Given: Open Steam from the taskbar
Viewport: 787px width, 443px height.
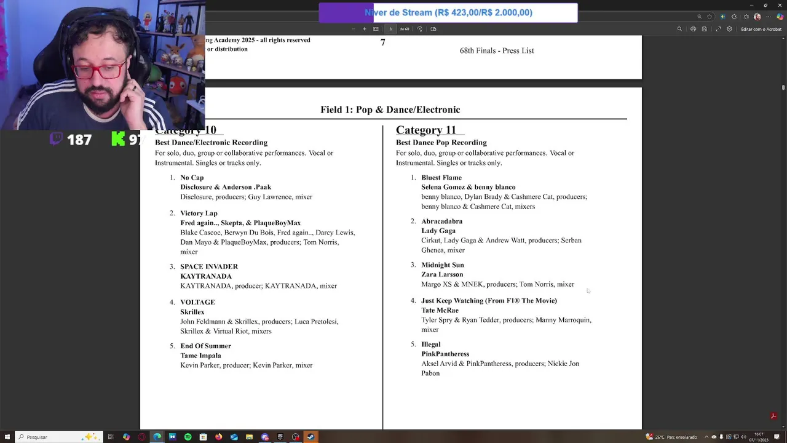Looking at the screenshot, I should click(310, 437).
